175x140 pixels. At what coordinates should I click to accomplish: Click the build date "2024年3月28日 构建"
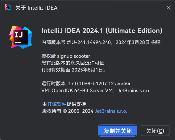(138, 43)
